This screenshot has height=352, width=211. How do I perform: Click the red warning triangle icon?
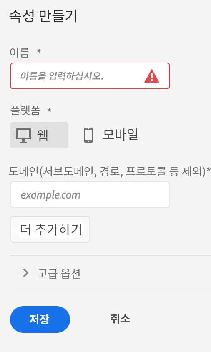click(152, 76)
